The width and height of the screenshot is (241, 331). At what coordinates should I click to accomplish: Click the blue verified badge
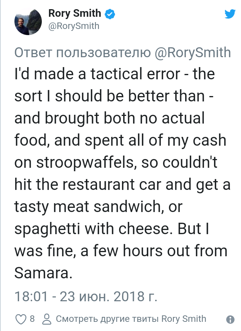click(x=110, y=14)
